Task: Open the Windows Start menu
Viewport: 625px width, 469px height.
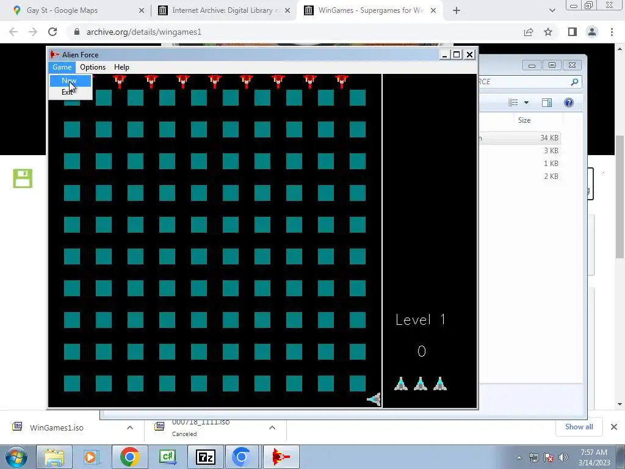Action: pyautogui.click(x=16, y=457)
